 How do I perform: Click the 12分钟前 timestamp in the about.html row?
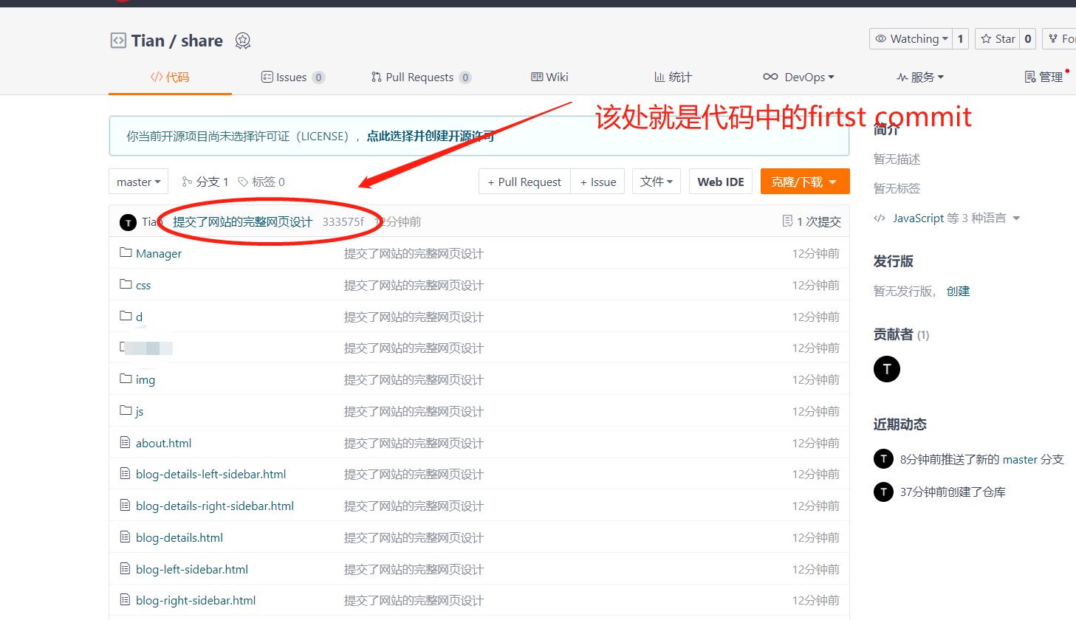point(816,443)
